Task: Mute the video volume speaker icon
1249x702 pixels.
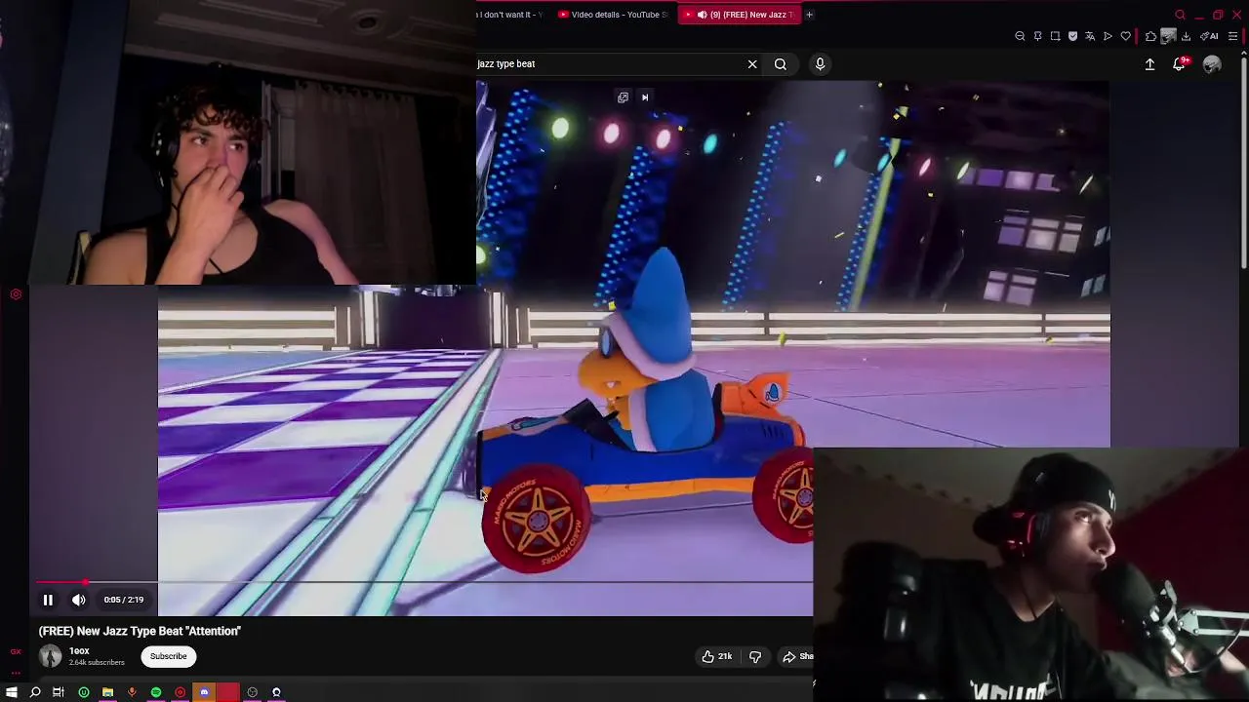Action: (79, 600)
